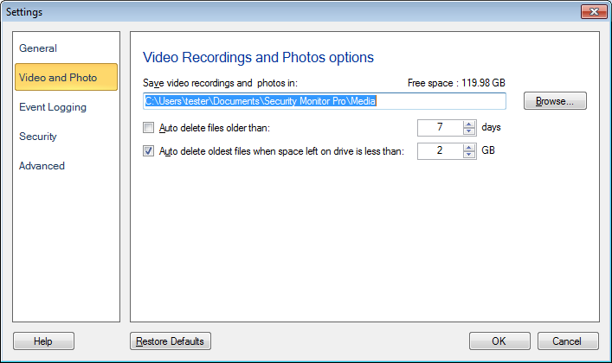
Task: Disable auto delete oldest files when space low
Action: (148, 151)
